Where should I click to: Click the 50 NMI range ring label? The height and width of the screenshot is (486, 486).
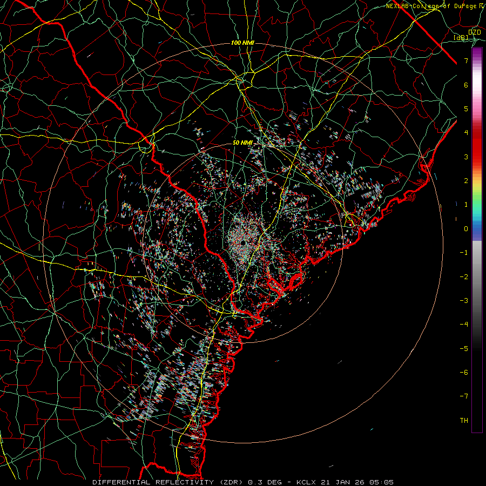pyautogui.click(x=242, y=143)
